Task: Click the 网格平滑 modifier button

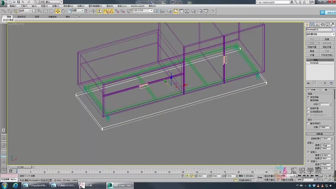Action: (312, 47)
